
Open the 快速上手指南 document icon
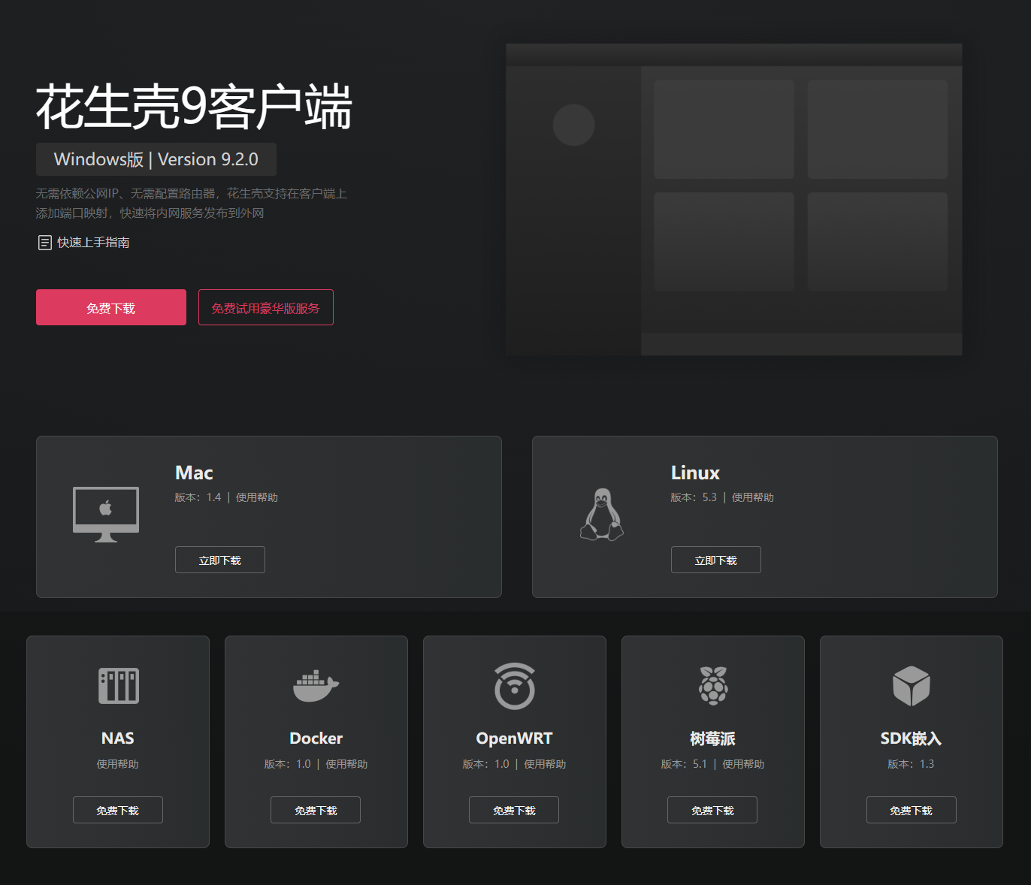pyautogui.click(x=45, y=243)
